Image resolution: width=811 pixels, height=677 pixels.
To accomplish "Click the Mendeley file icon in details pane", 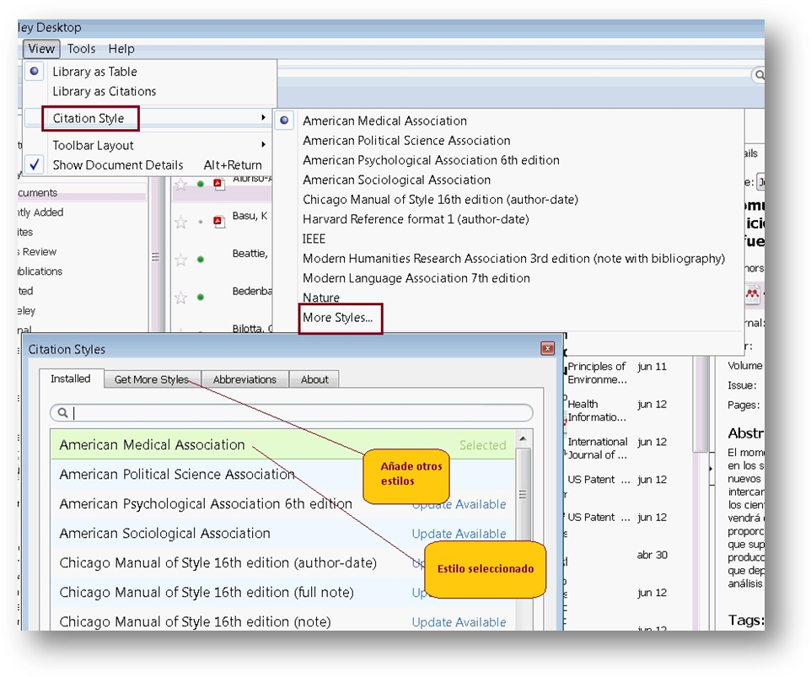I will click(753, 293).
